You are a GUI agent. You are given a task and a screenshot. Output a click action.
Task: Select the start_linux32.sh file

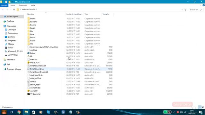click(36, 75)
